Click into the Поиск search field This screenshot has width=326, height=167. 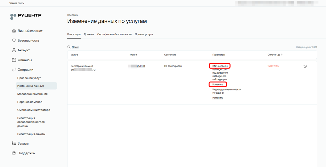75,47
